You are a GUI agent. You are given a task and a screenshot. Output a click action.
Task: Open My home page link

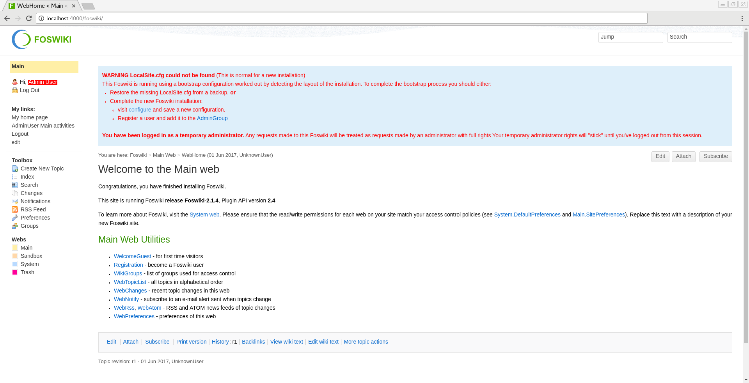[30, 117]
